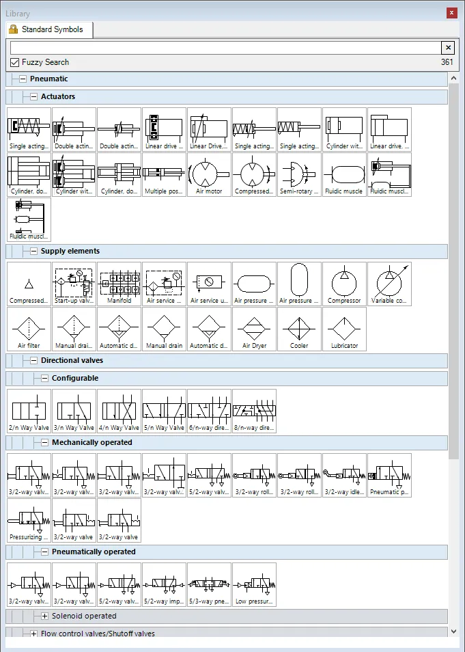Image resolution: width=465 pixels, height=652 pixels.
Task: Switch to the Standard Symbols tab
Action: 49,29
